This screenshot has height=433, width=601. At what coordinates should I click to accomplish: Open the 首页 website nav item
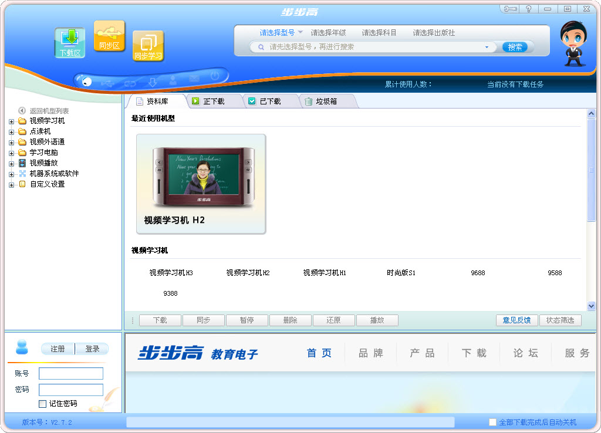click(319, 353)
